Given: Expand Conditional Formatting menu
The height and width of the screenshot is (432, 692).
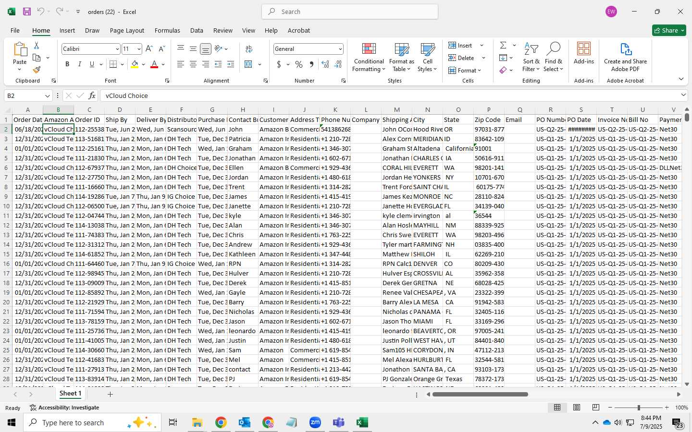Looking at the screenshot, I should click(369, 58).
